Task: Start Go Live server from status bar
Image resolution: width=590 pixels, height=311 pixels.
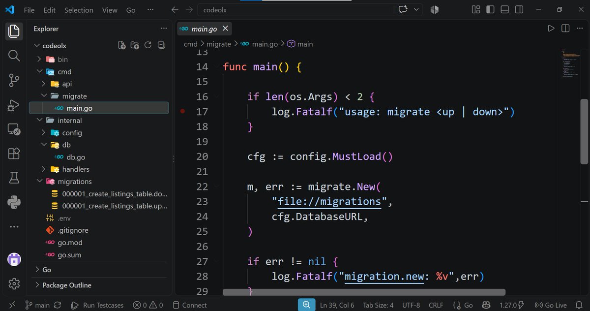Action: coord(550,305)
